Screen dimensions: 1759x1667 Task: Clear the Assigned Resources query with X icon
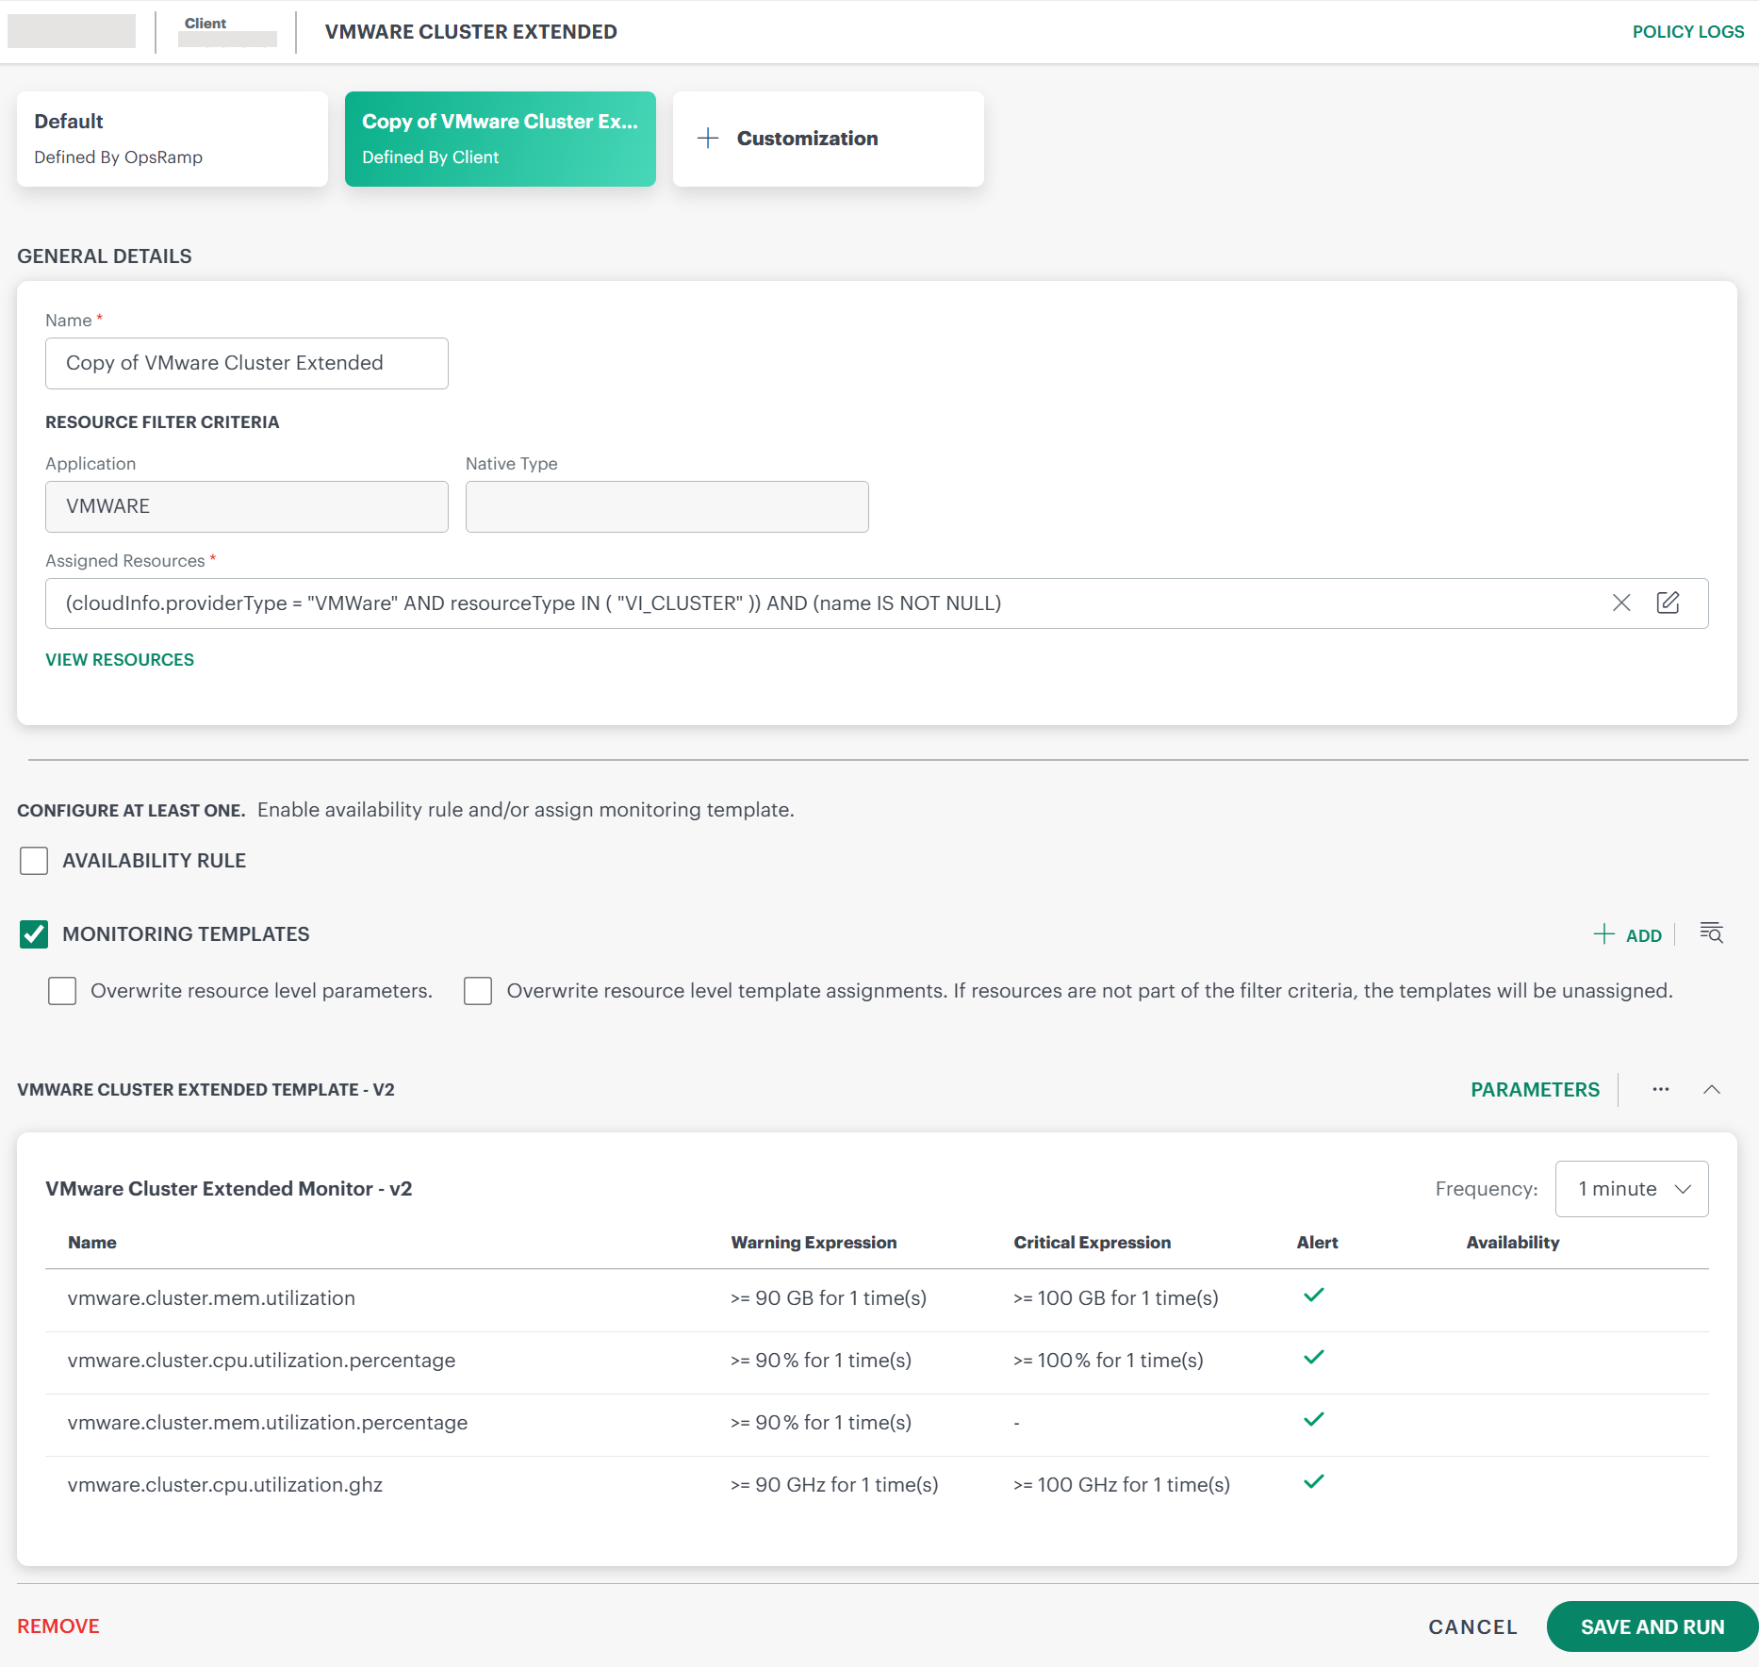coord(1620,603)
